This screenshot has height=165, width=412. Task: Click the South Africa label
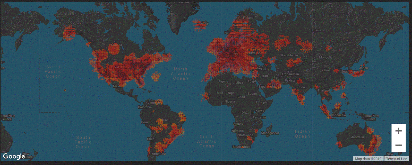tap(241, 147)
